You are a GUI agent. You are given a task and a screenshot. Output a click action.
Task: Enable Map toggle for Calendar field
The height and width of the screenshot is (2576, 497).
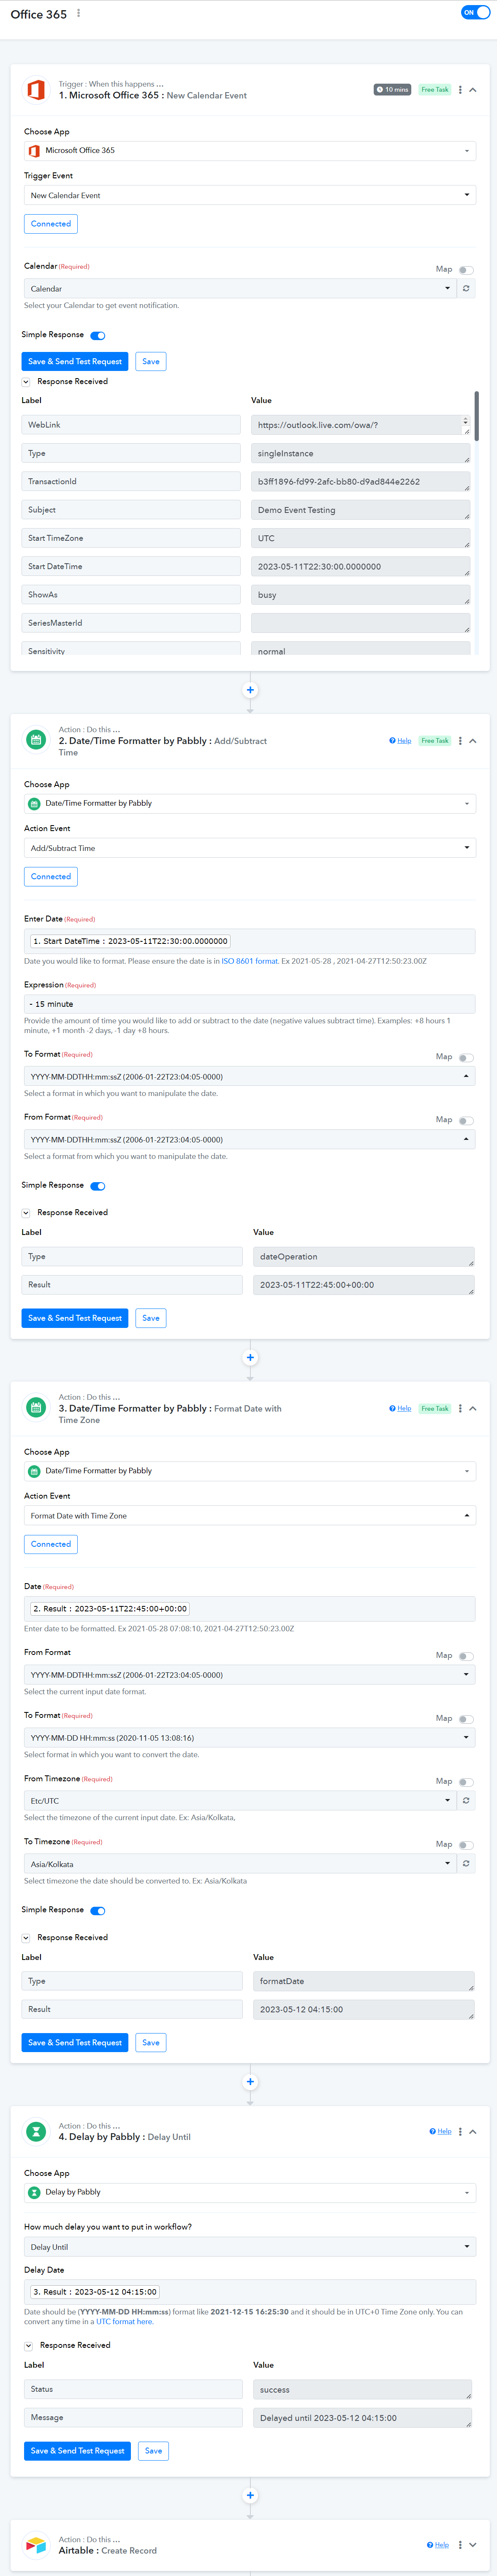(466, 270)
